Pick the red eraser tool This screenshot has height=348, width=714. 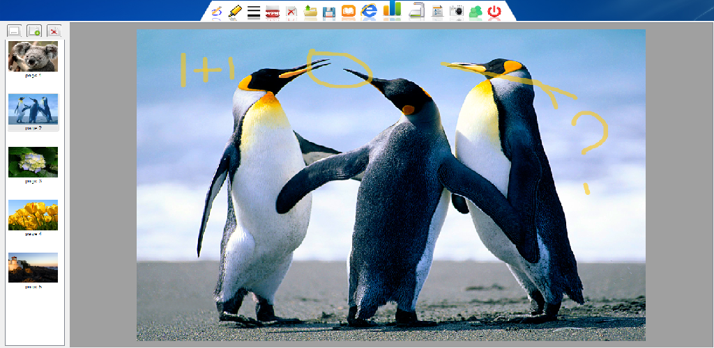(x=273, y=11)
